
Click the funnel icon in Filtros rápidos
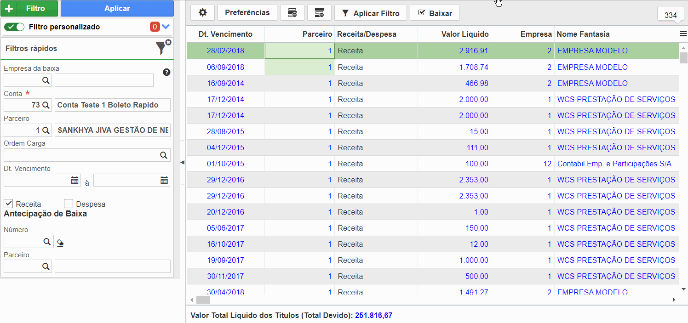pos(162,48)
